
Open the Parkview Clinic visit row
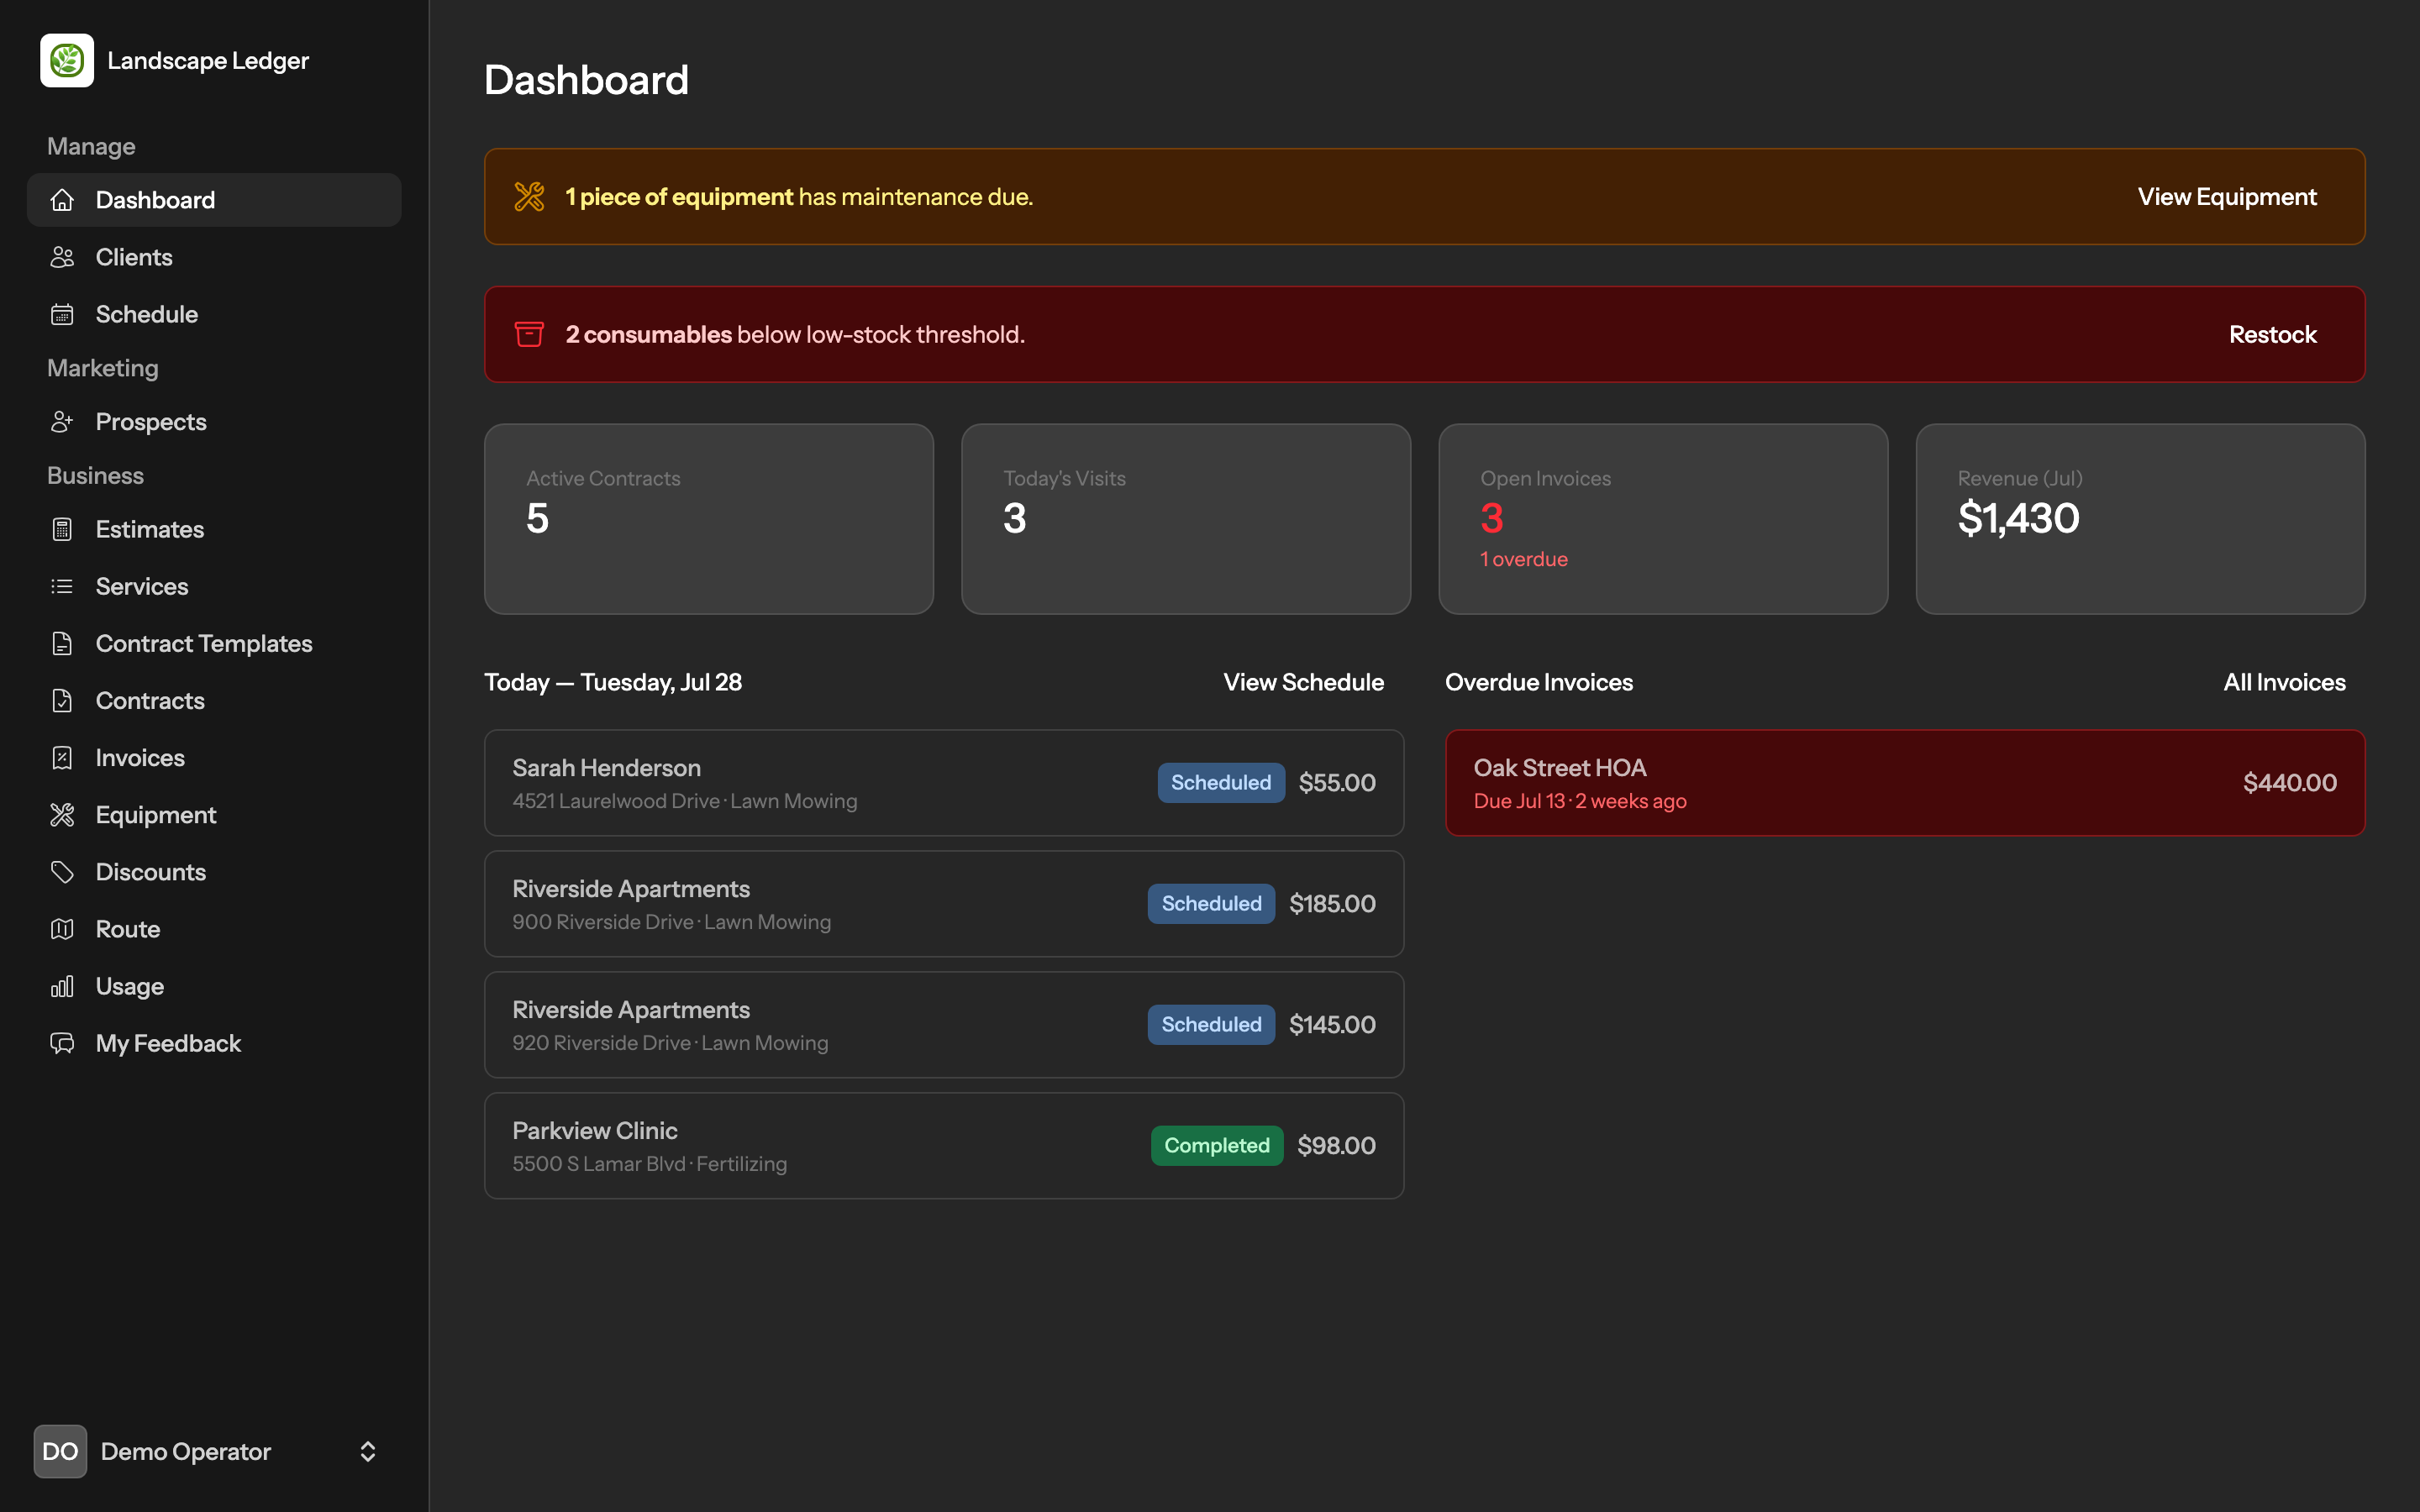(944, 1146)
